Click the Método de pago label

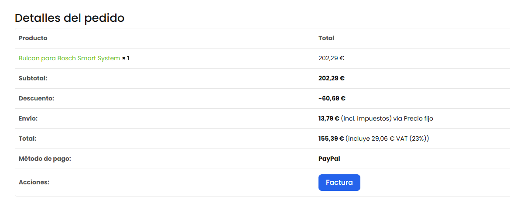(45, 159)
